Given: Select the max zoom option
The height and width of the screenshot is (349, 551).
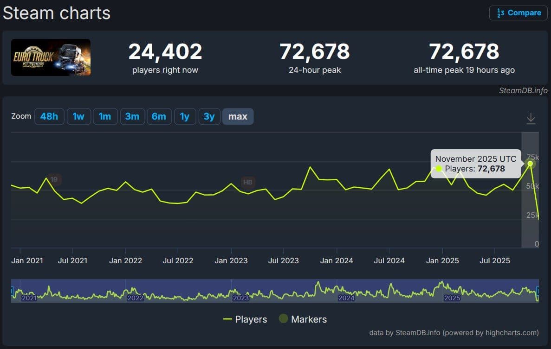Looking at the screenshot, I should 238,116.
